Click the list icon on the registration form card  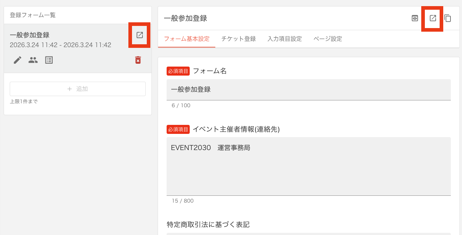point(49,60)
